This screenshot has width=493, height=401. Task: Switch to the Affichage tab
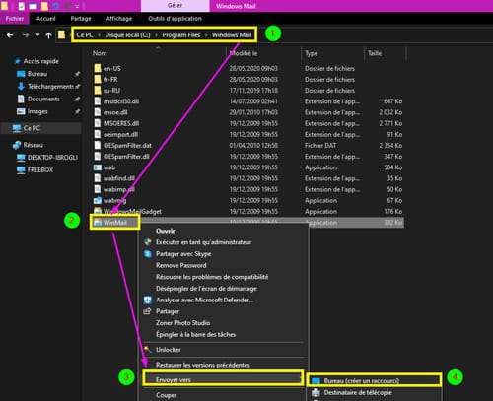point(119,19)
